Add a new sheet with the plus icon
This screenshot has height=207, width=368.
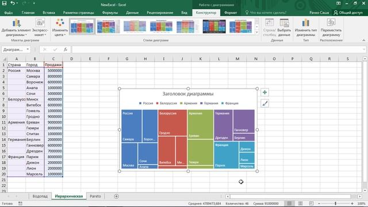pos(116,196)
